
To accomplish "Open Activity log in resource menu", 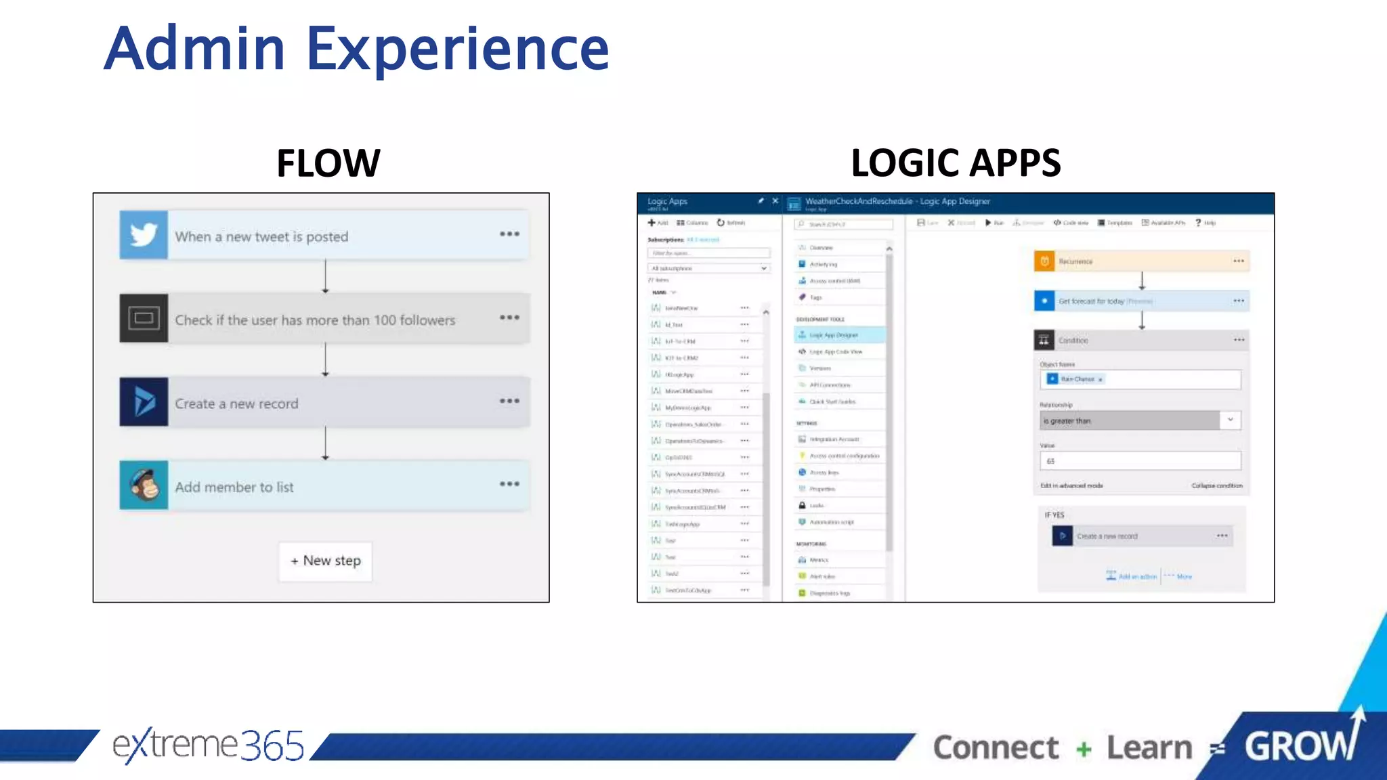I will point(840,264).
